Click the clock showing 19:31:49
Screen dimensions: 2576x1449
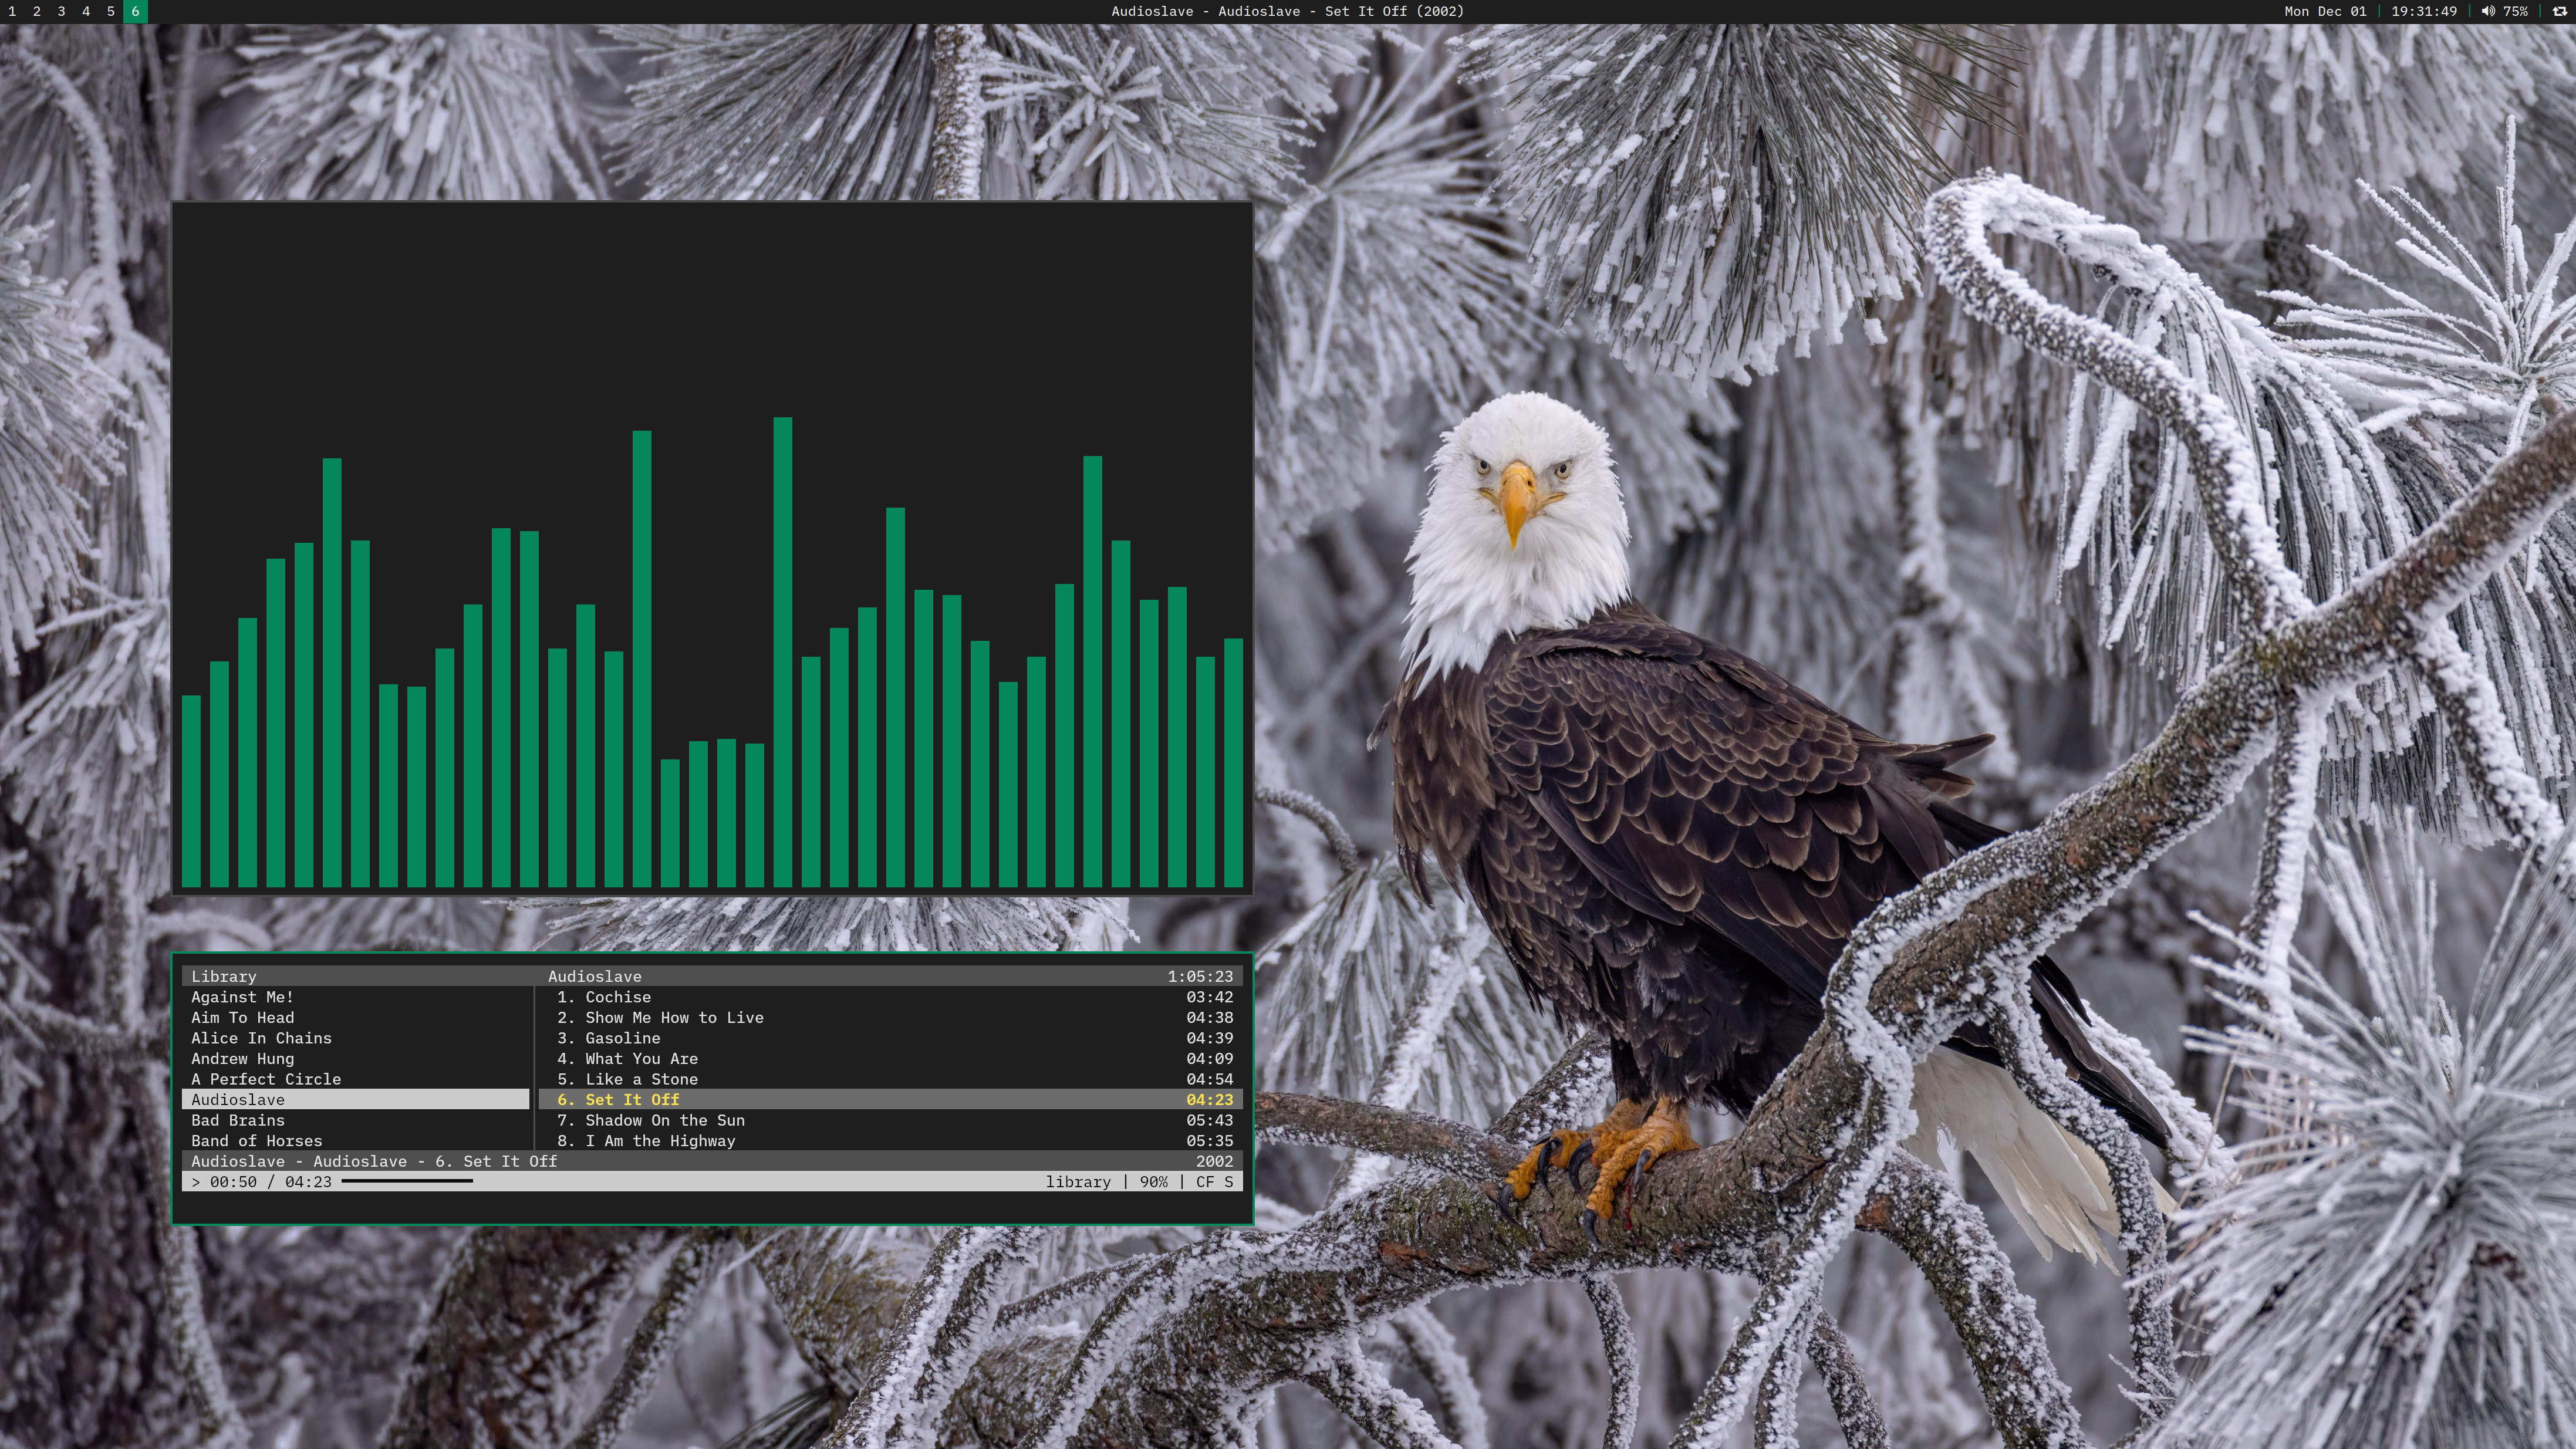[2424, 11]
